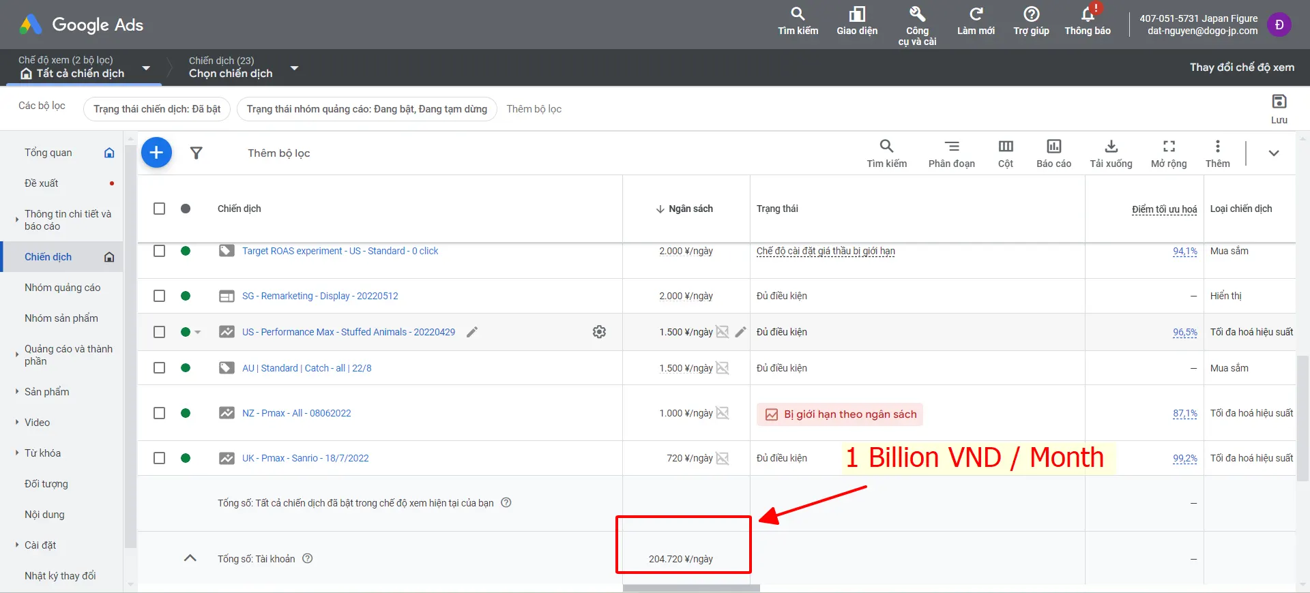
Task: Click Thay đổi chế độ xem
Action: coord(1242,67)
